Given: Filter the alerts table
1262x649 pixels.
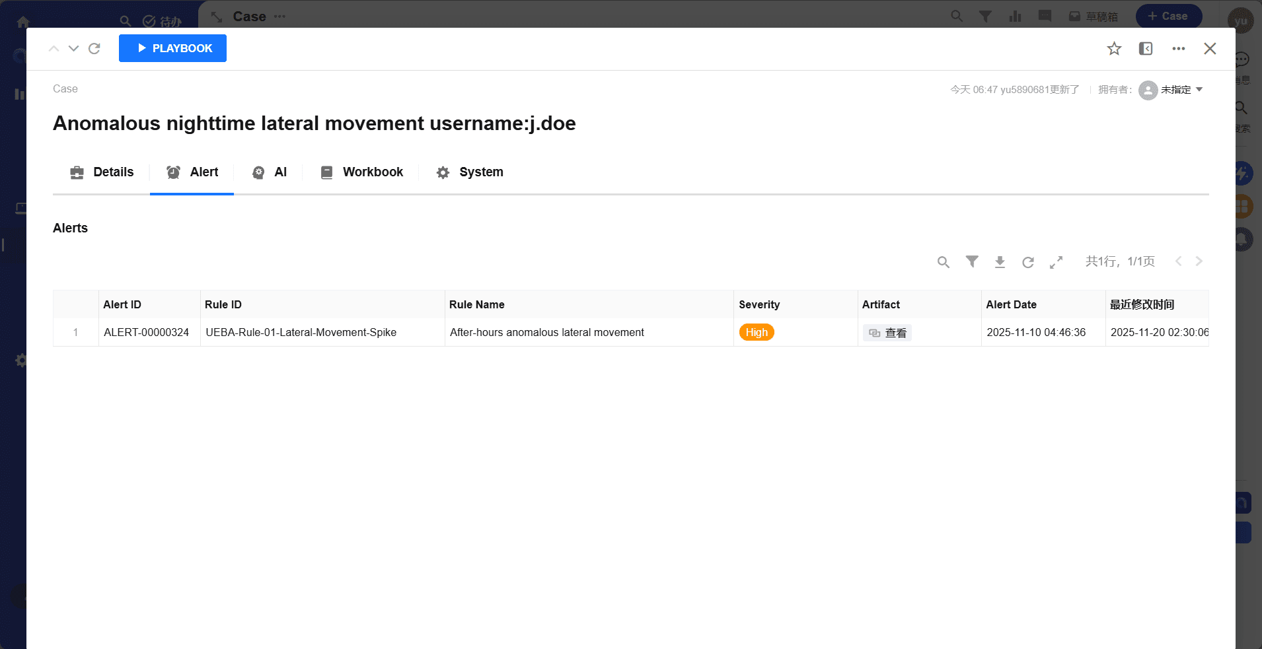Looking at the screenshot, I should [x=972, y=262].
